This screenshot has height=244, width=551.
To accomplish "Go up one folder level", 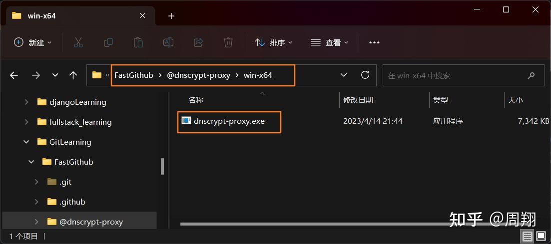I will (x=73, y=75).
